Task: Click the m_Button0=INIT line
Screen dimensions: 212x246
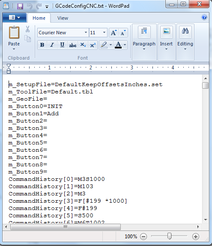Action: pyautogui.click(x=36, y=106)
